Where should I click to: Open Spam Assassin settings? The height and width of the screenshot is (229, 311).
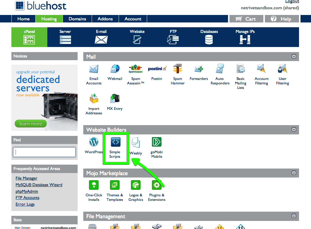pos(136,75)
